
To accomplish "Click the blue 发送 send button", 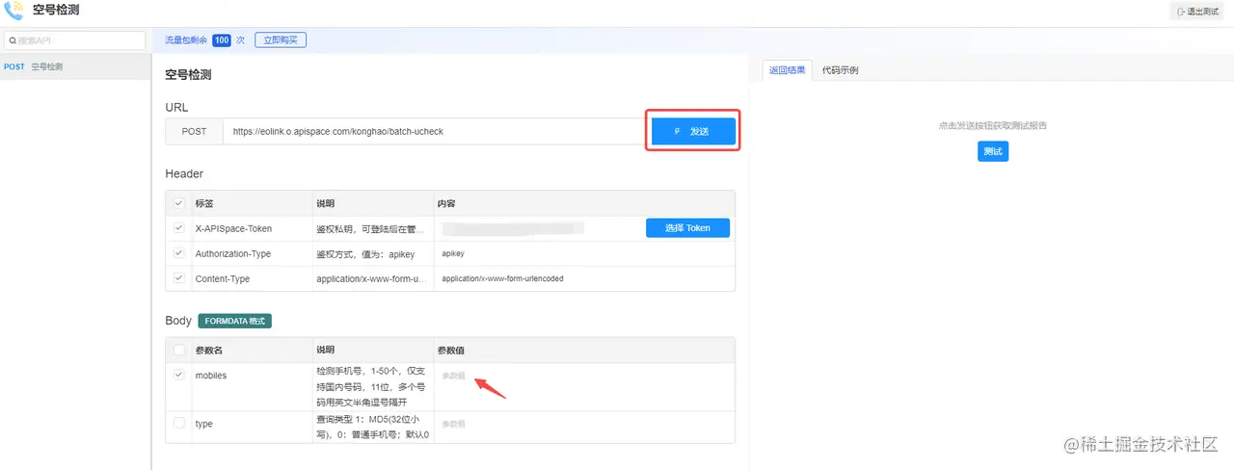I will pos(693,131).
